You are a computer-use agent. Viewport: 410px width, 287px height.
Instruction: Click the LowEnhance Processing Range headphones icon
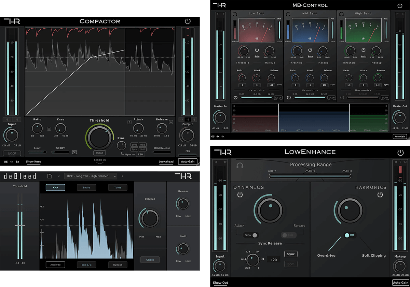pyautogui.click(x=240, y=166)
